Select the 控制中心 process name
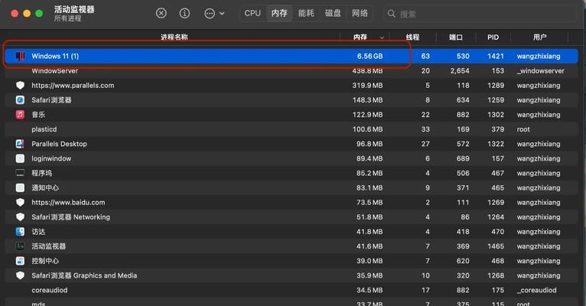 45,261
